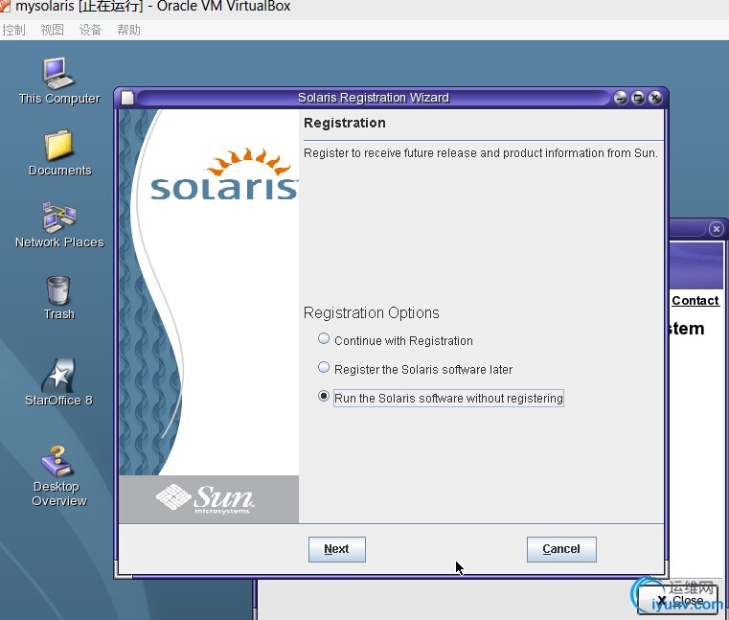The width and height of the screenshot is (729, 620).
Task: Maximize the Solaris Registration Wizard
Action: pos(638,98)
